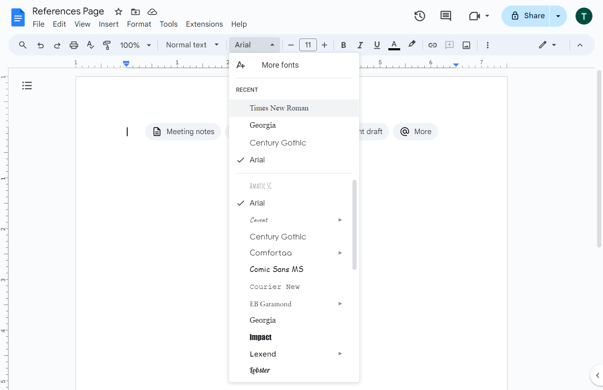The height and width of the screenshot is (390, 603).
Task: Click the Share button
Action: (526, 16)
